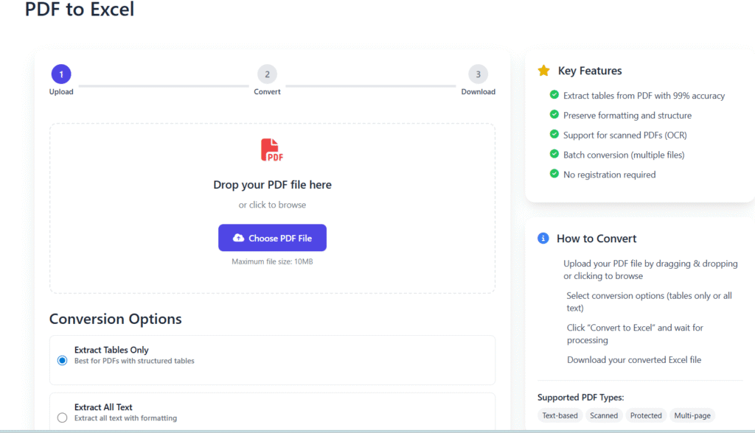Click the PDF to Excel page heading
The width and height of the screenshot is (755, 433).
pos(80,10)
